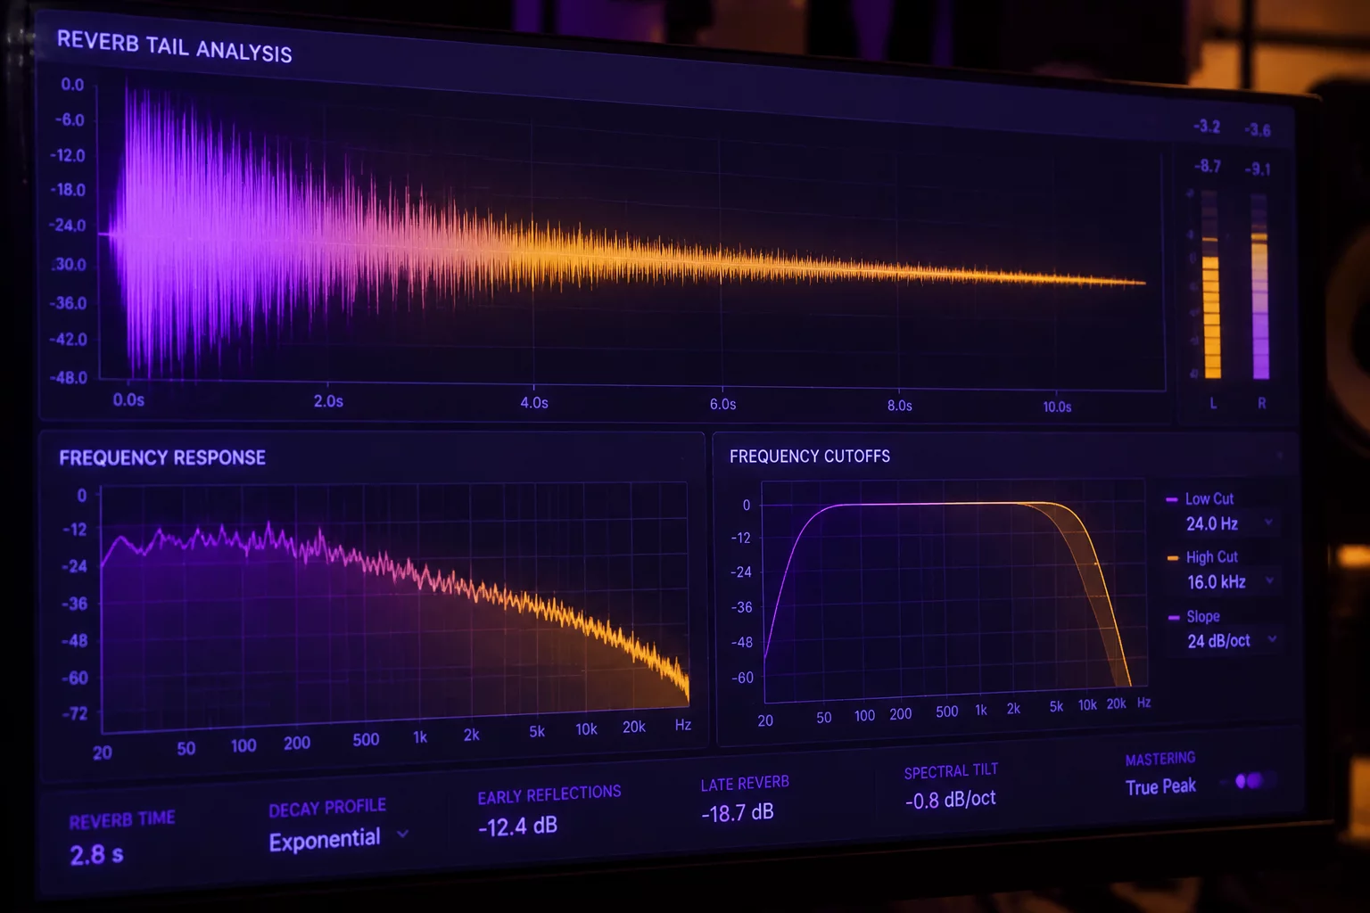Click the -3.2 peak readout
This screenshot has width=1370, height=913.
1207,127
